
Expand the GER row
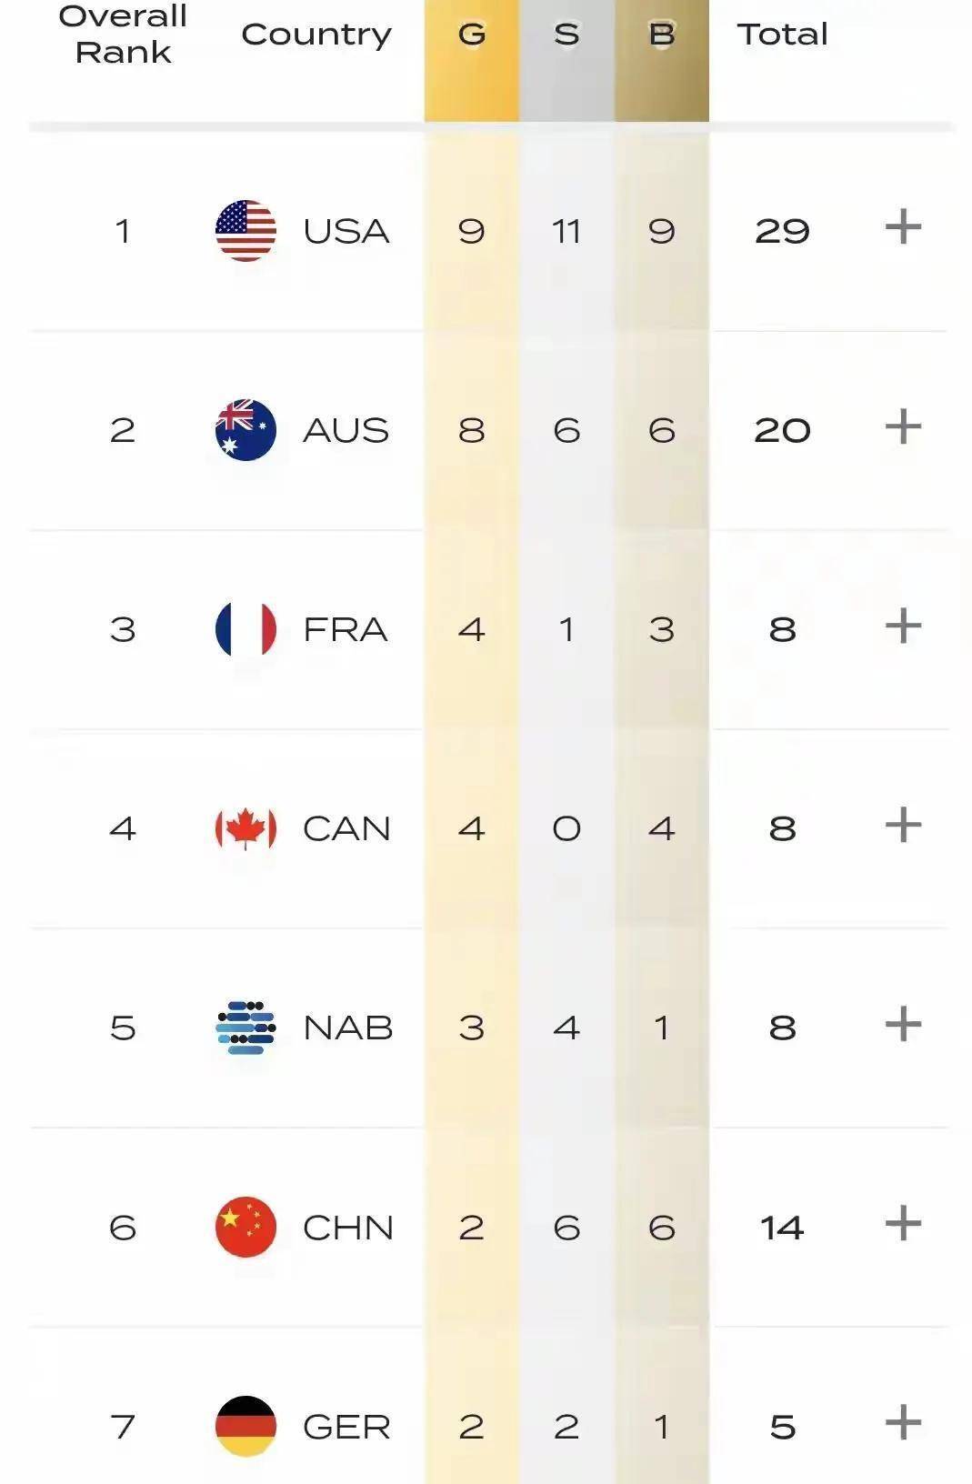point(903,1423)
